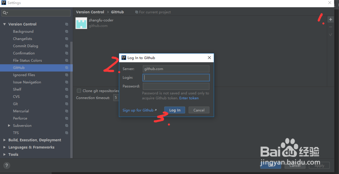The image size is (339, 174).
Task: Expand Build, Execution, Deployment section
Action: coord(4,140)
